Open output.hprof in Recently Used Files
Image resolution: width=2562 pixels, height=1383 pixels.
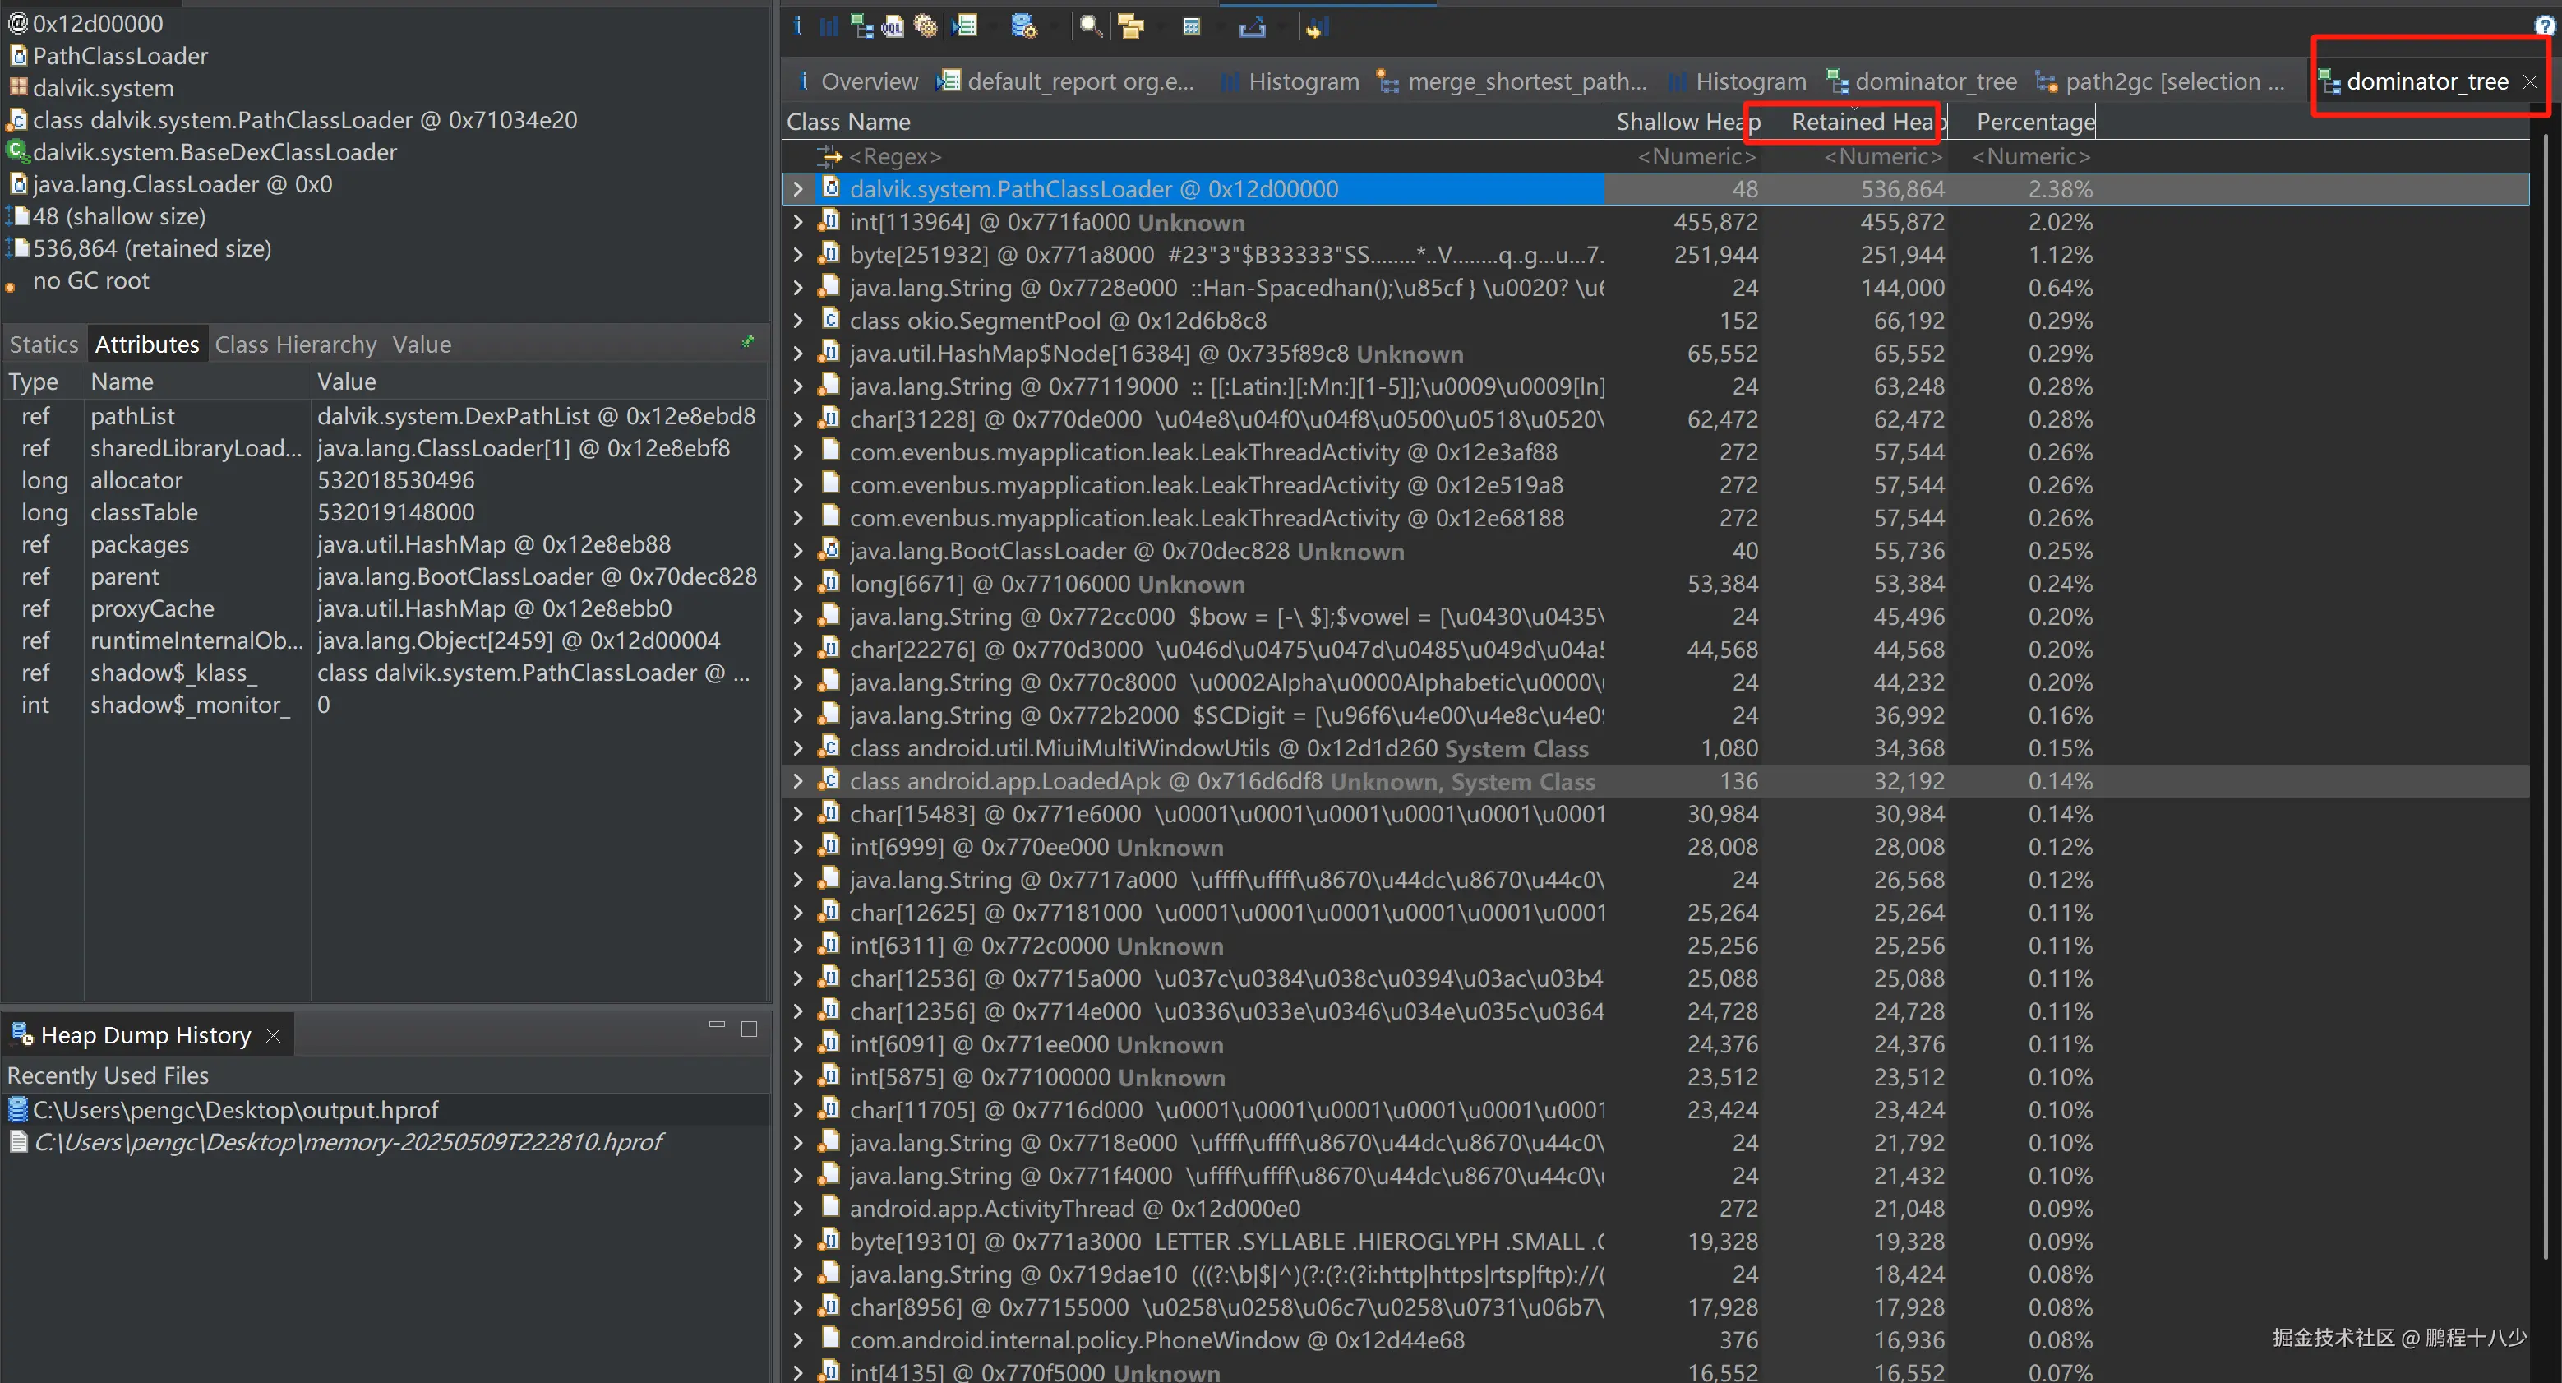235,1109
